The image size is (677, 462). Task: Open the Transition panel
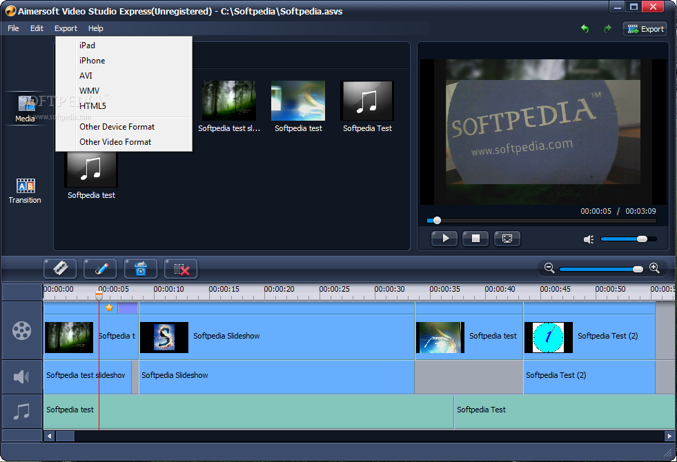(25, 191)
